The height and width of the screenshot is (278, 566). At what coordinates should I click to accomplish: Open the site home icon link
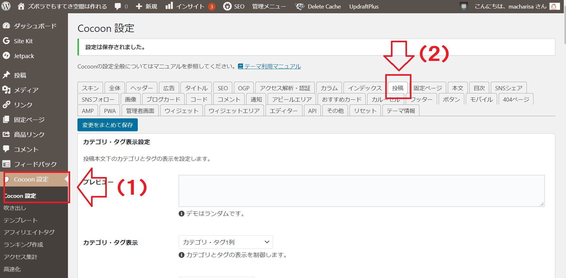[x=21, y=6]
